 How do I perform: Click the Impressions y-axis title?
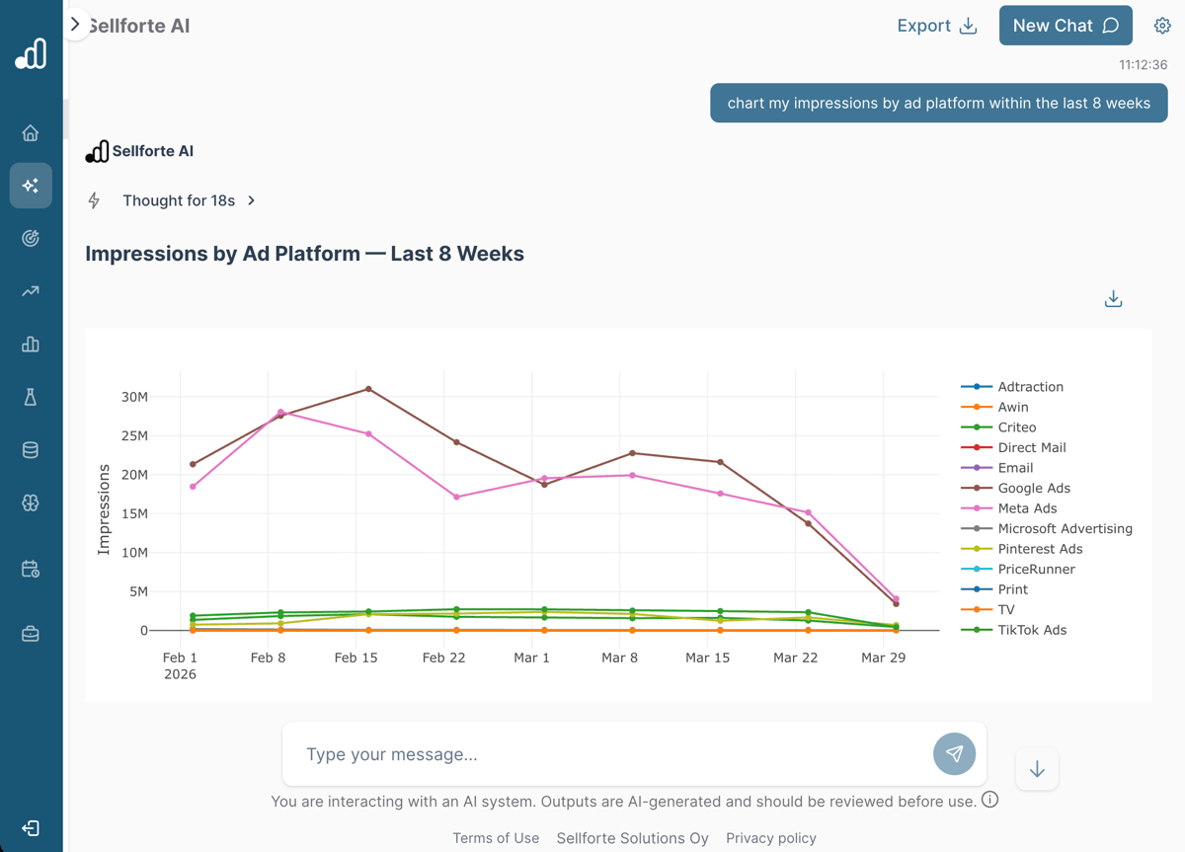coord(104,509)
